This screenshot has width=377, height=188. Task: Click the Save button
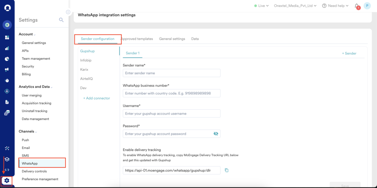pyautogui.click(x=345, y=185)
